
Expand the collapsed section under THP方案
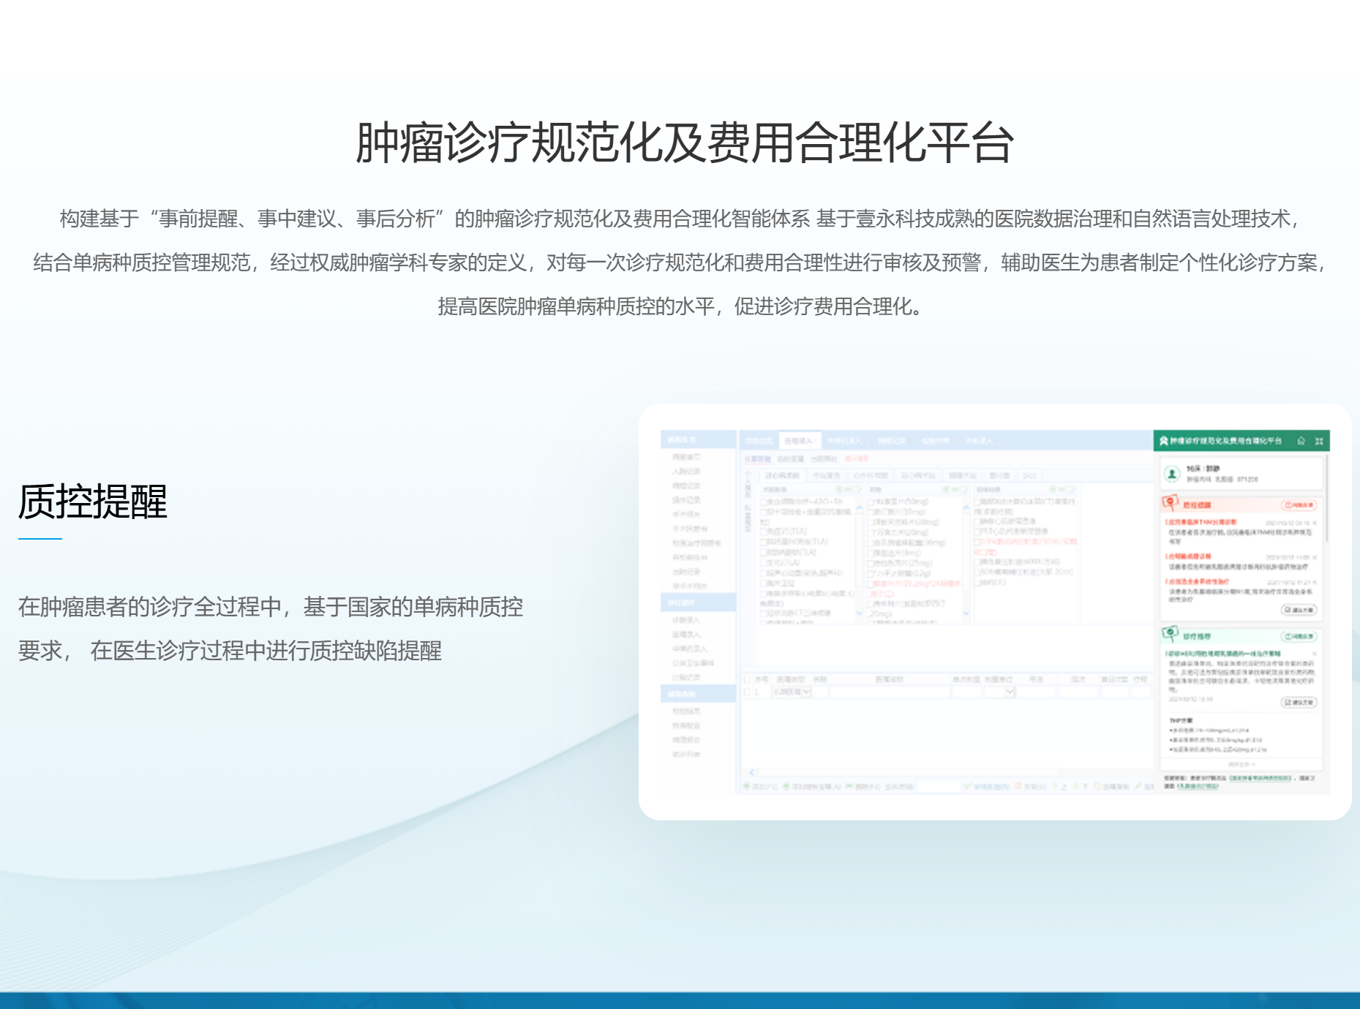[1241, 764]
